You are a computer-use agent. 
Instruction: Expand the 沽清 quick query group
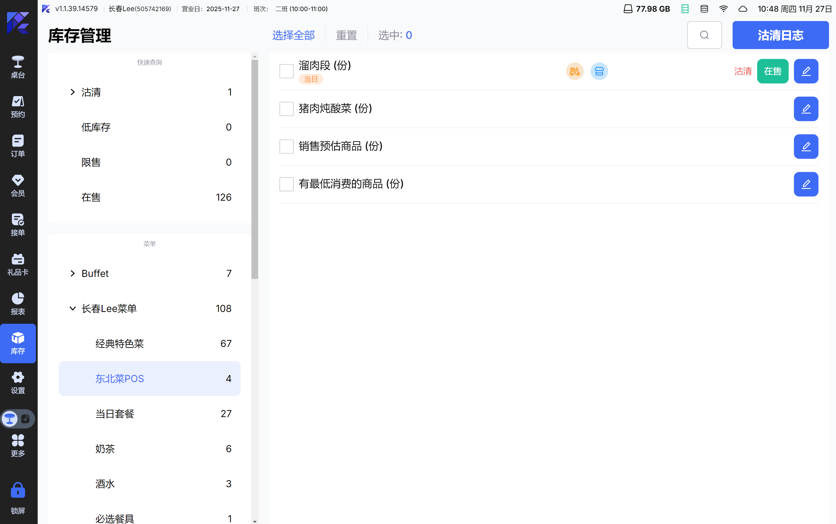click(x=72, y=92)
